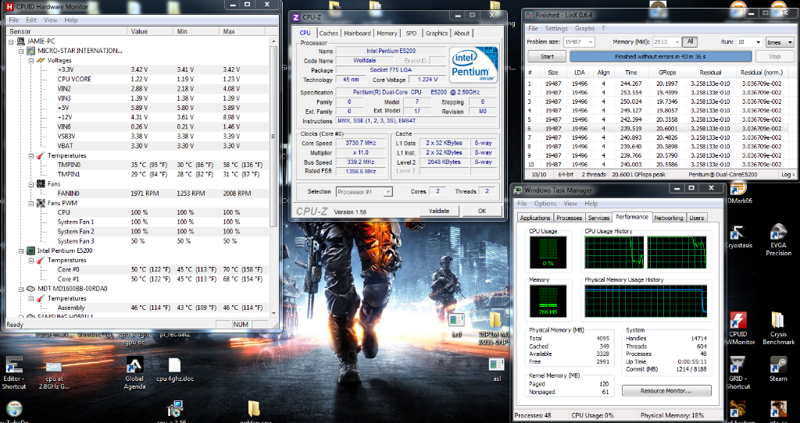
Task: Collapse the MICRO-STAR INTERNATION node
Action: point(21,51)
